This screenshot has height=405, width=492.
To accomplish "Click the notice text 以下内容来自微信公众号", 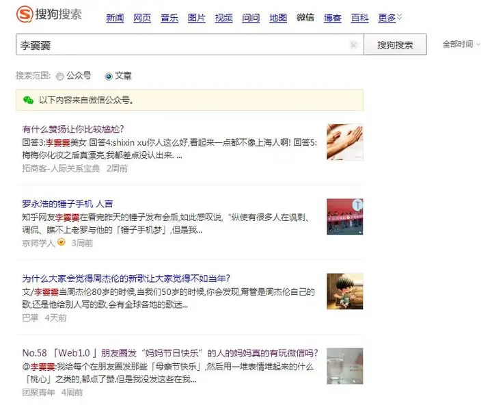I will click(86, 101).
